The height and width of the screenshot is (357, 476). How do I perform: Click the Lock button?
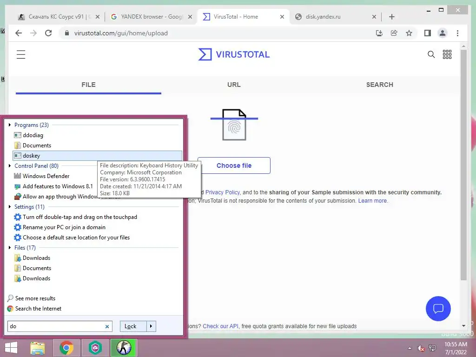pos(133,326)
